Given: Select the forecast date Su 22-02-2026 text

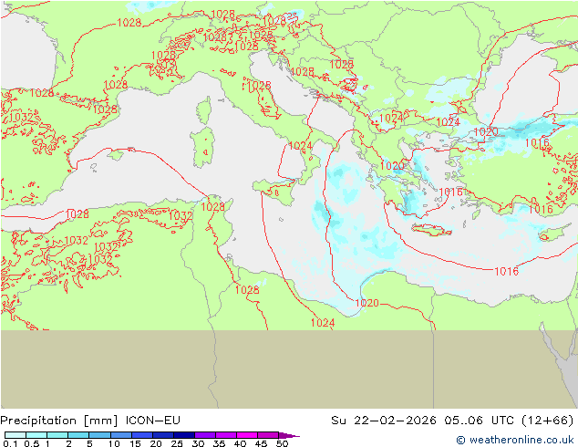Looking at the screenshot, I should pos(384,421).
